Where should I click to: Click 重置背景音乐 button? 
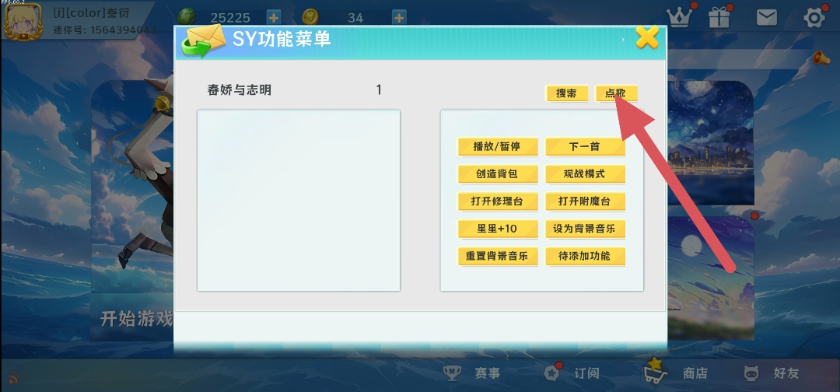tap(498, 257)
